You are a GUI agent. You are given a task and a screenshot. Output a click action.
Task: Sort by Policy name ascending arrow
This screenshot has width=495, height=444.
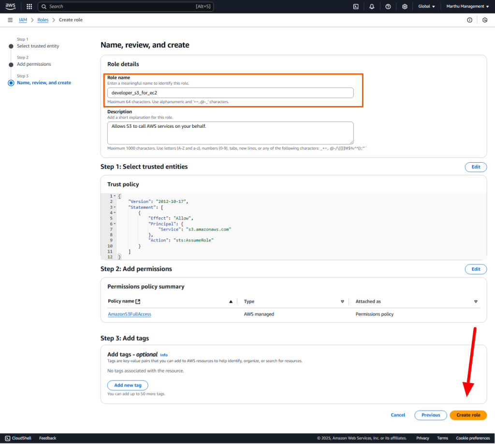(x=231, y=302)
